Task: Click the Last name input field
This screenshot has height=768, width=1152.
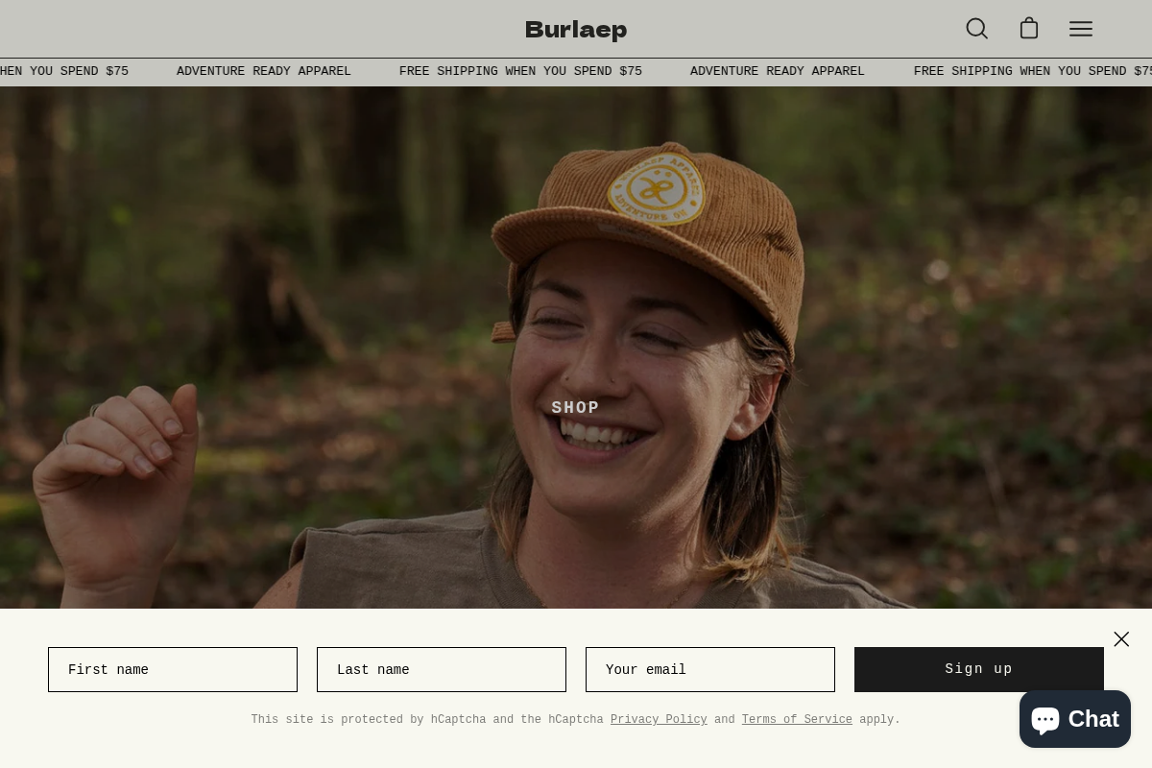Action: [442, 669]
